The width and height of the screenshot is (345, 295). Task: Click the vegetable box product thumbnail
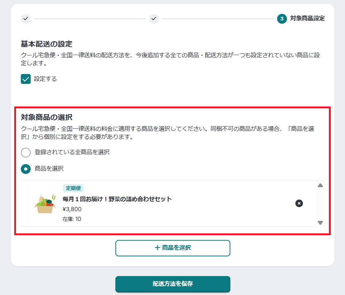point(44,204)
